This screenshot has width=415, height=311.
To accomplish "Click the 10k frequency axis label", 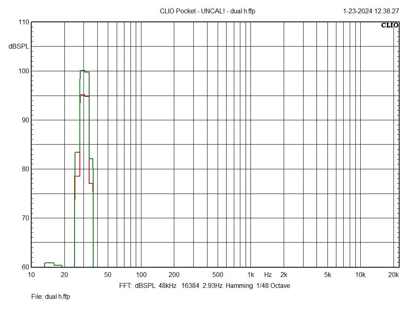I will pyautogui.click(x=360, y=275).
